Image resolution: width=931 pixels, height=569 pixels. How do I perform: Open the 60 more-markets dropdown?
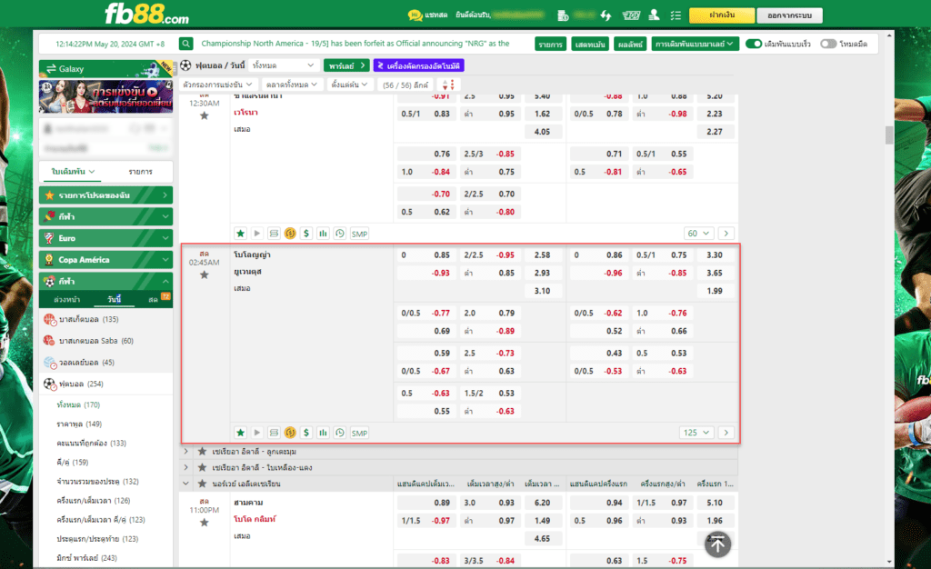(x=698, y=234)
